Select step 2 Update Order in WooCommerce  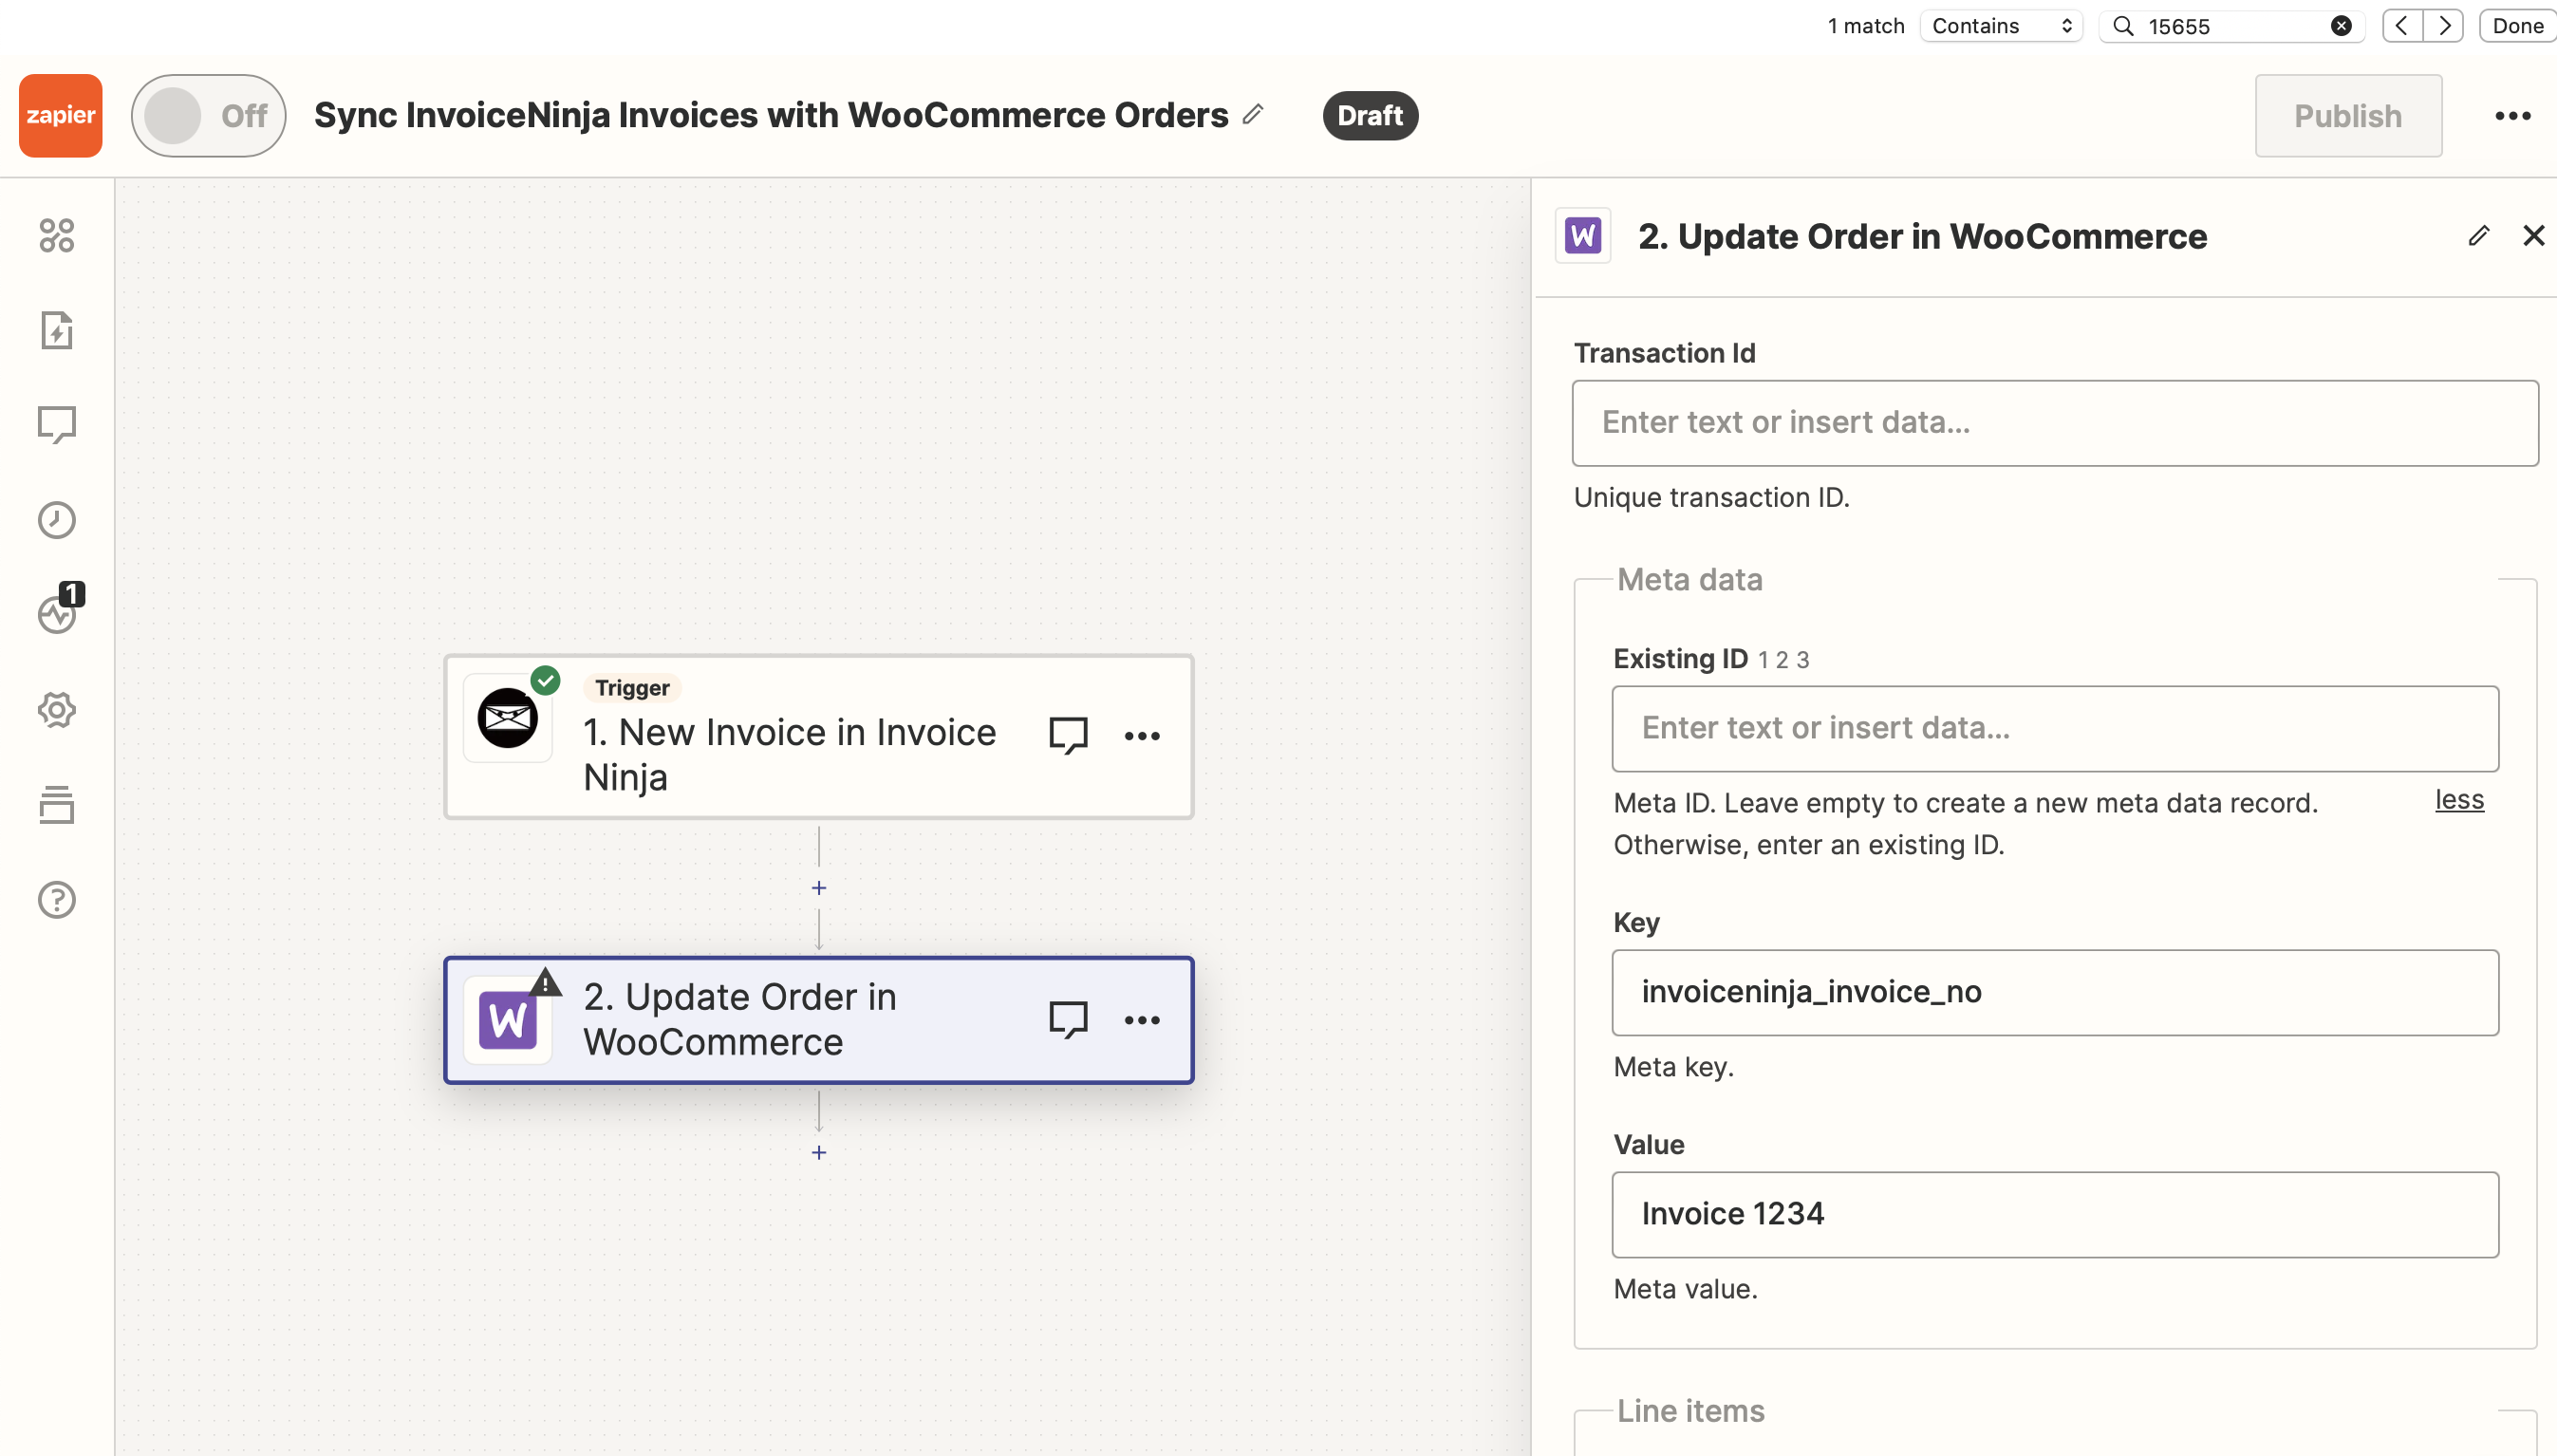click(x=819, y=1020)
